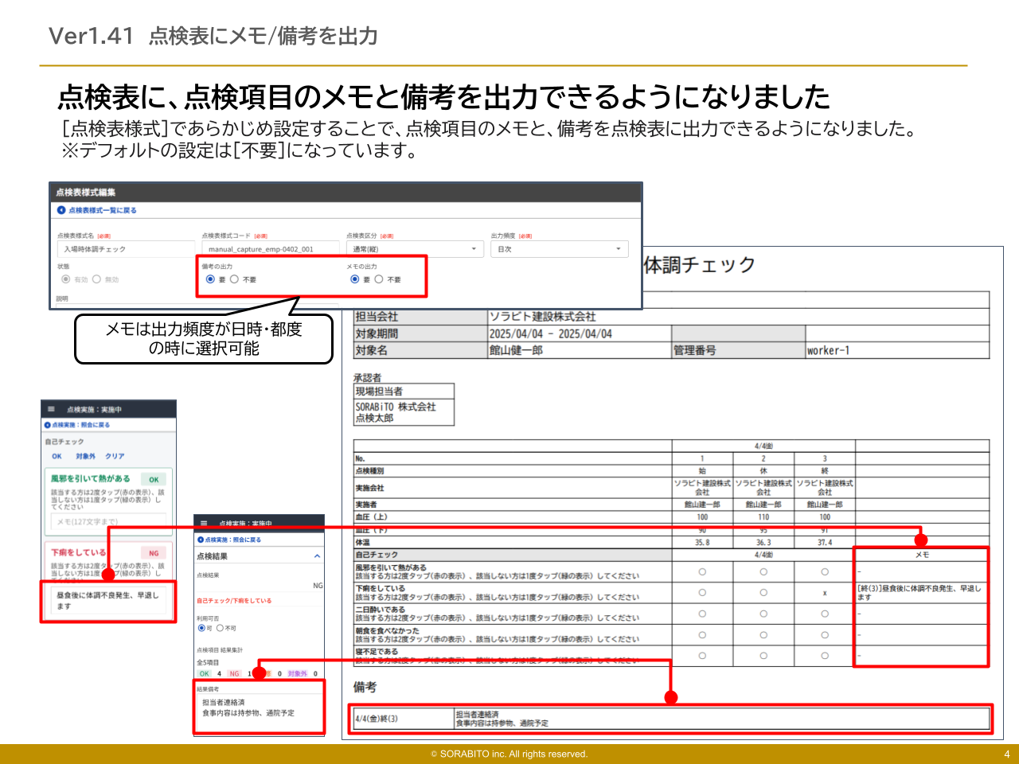Tap the NG badge on 下痢をしている

pos(154,554)
